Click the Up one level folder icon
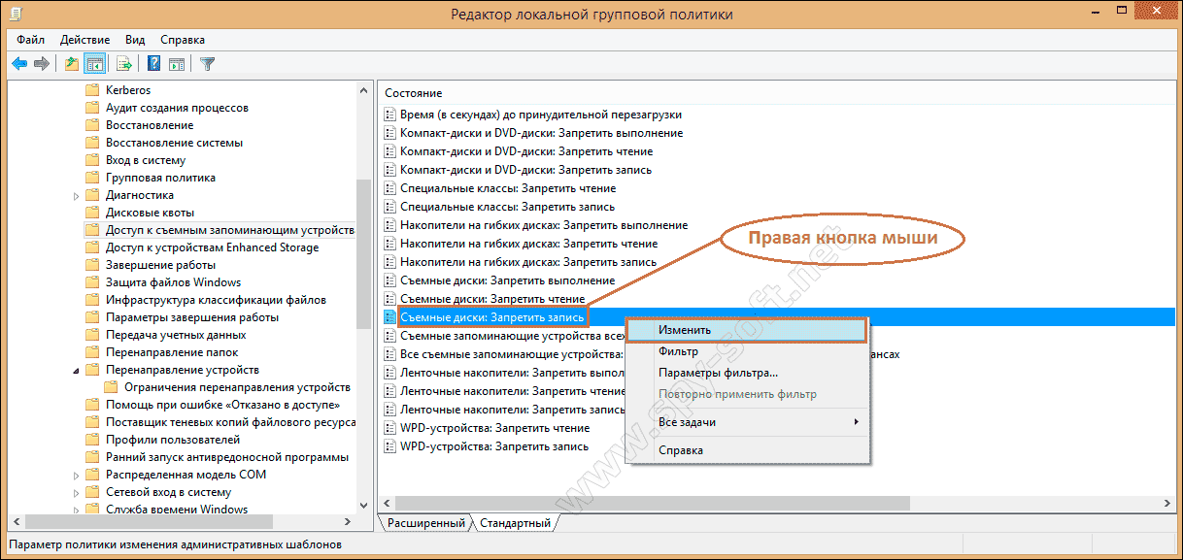 (x=71, y=64)
